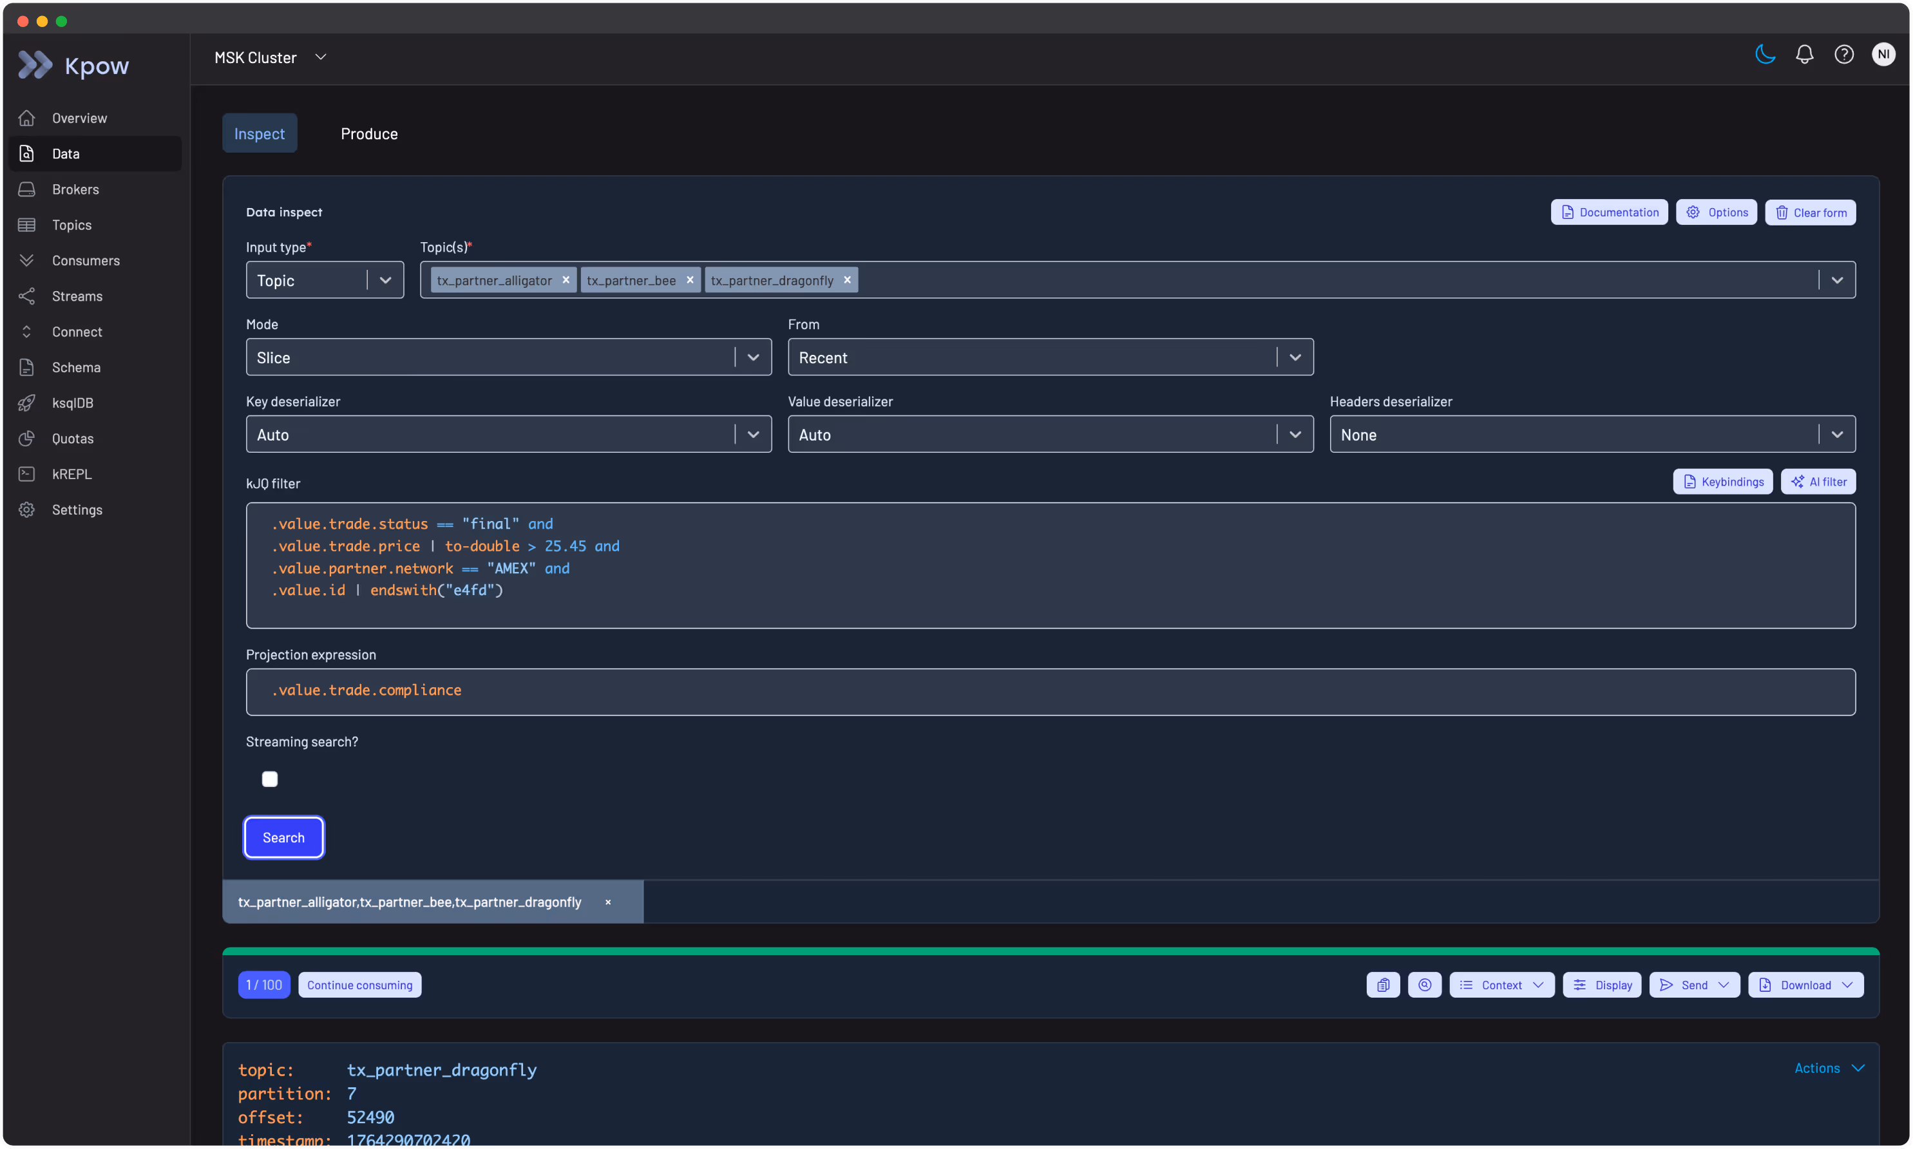Toggle dark mode with the moon icon
This screenshot has width=1913, height=1149.
[1765, 54]
